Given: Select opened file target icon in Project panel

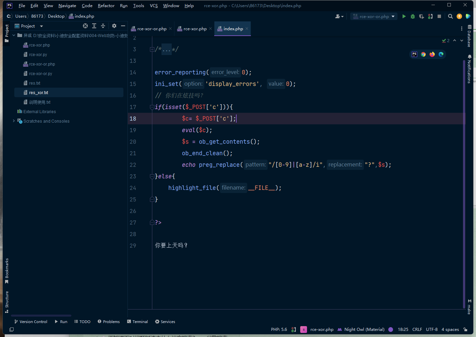Looking at the screenshot, I should (x=85, y=26).
